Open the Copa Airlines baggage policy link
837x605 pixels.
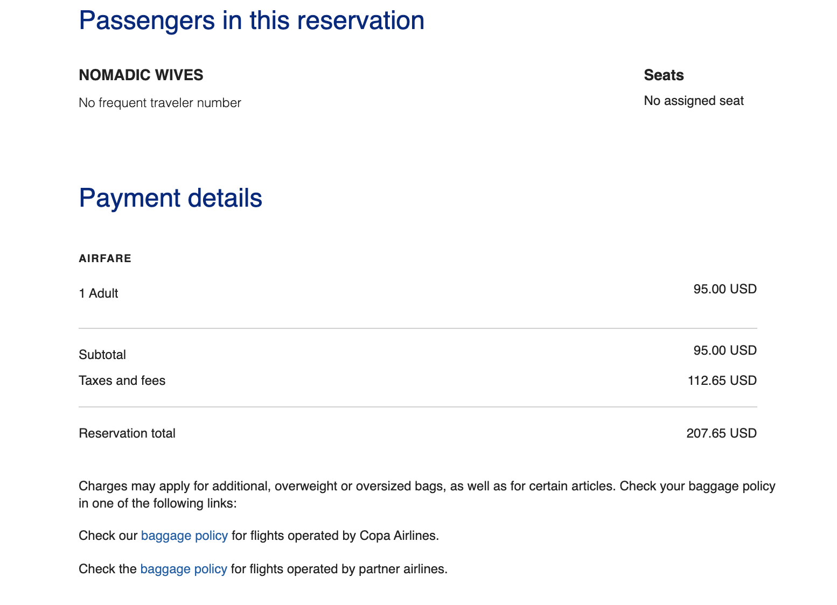184,536
